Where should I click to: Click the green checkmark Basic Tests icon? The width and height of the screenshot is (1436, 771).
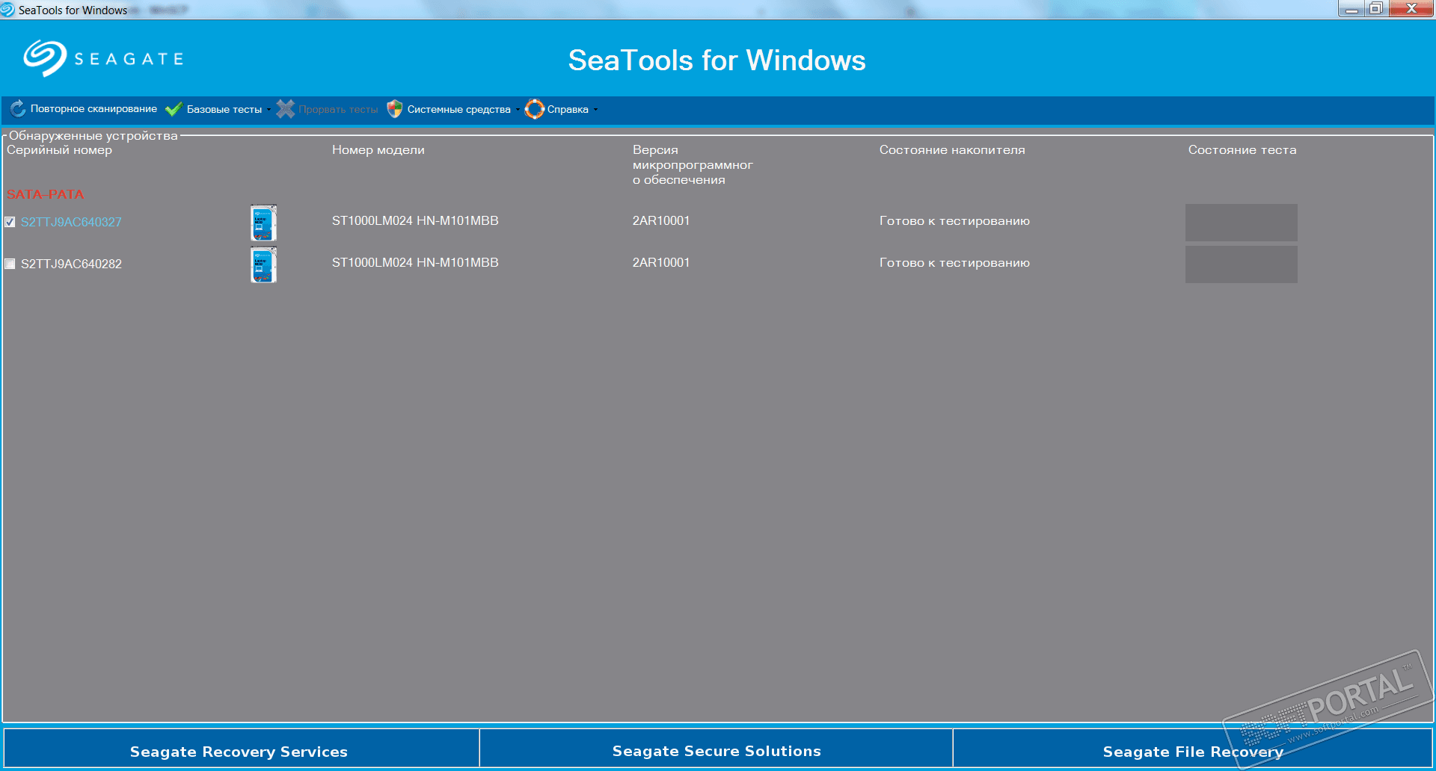[174, 109]
